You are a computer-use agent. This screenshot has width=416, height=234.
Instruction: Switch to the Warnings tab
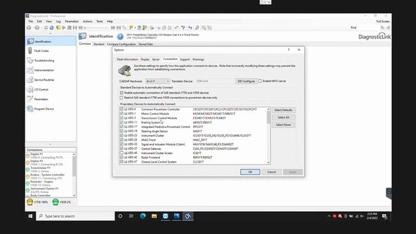(198, 59)
